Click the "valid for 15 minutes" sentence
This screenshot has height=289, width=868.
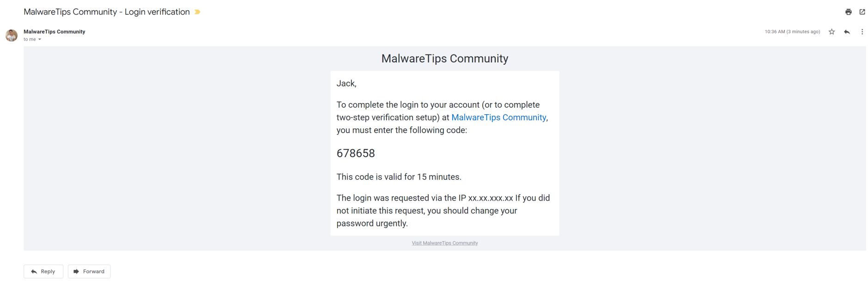point(399,177)
